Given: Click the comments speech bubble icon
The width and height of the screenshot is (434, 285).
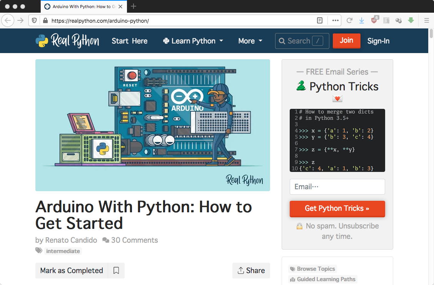Looking at the screenshot, I should click(x=105, y=240).
